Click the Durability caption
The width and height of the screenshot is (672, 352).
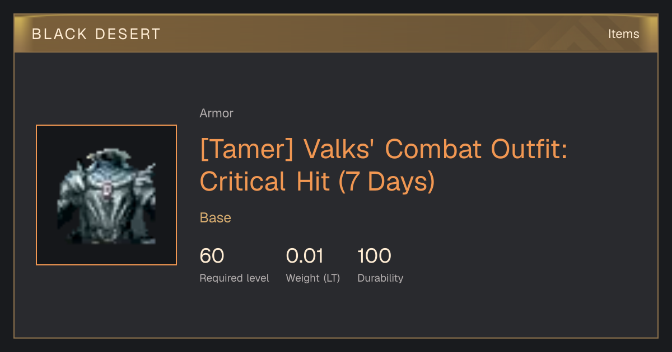click(380, 278)
